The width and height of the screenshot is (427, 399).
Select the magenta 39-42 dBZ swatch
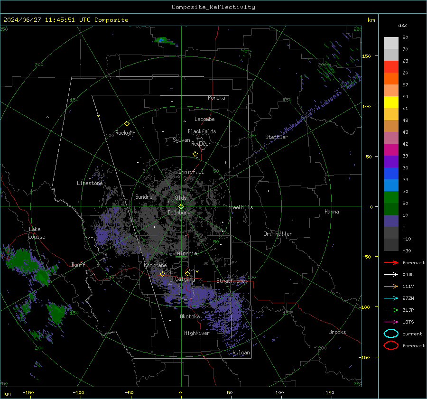coord(391,150)
